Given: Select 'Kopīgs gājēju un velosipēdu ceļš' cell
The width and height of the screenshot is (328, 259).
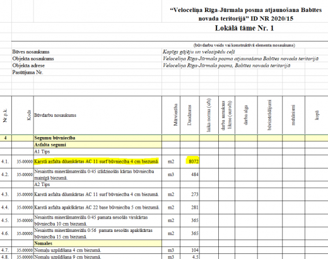Looking at the screenshot, I should pos(199,52).
